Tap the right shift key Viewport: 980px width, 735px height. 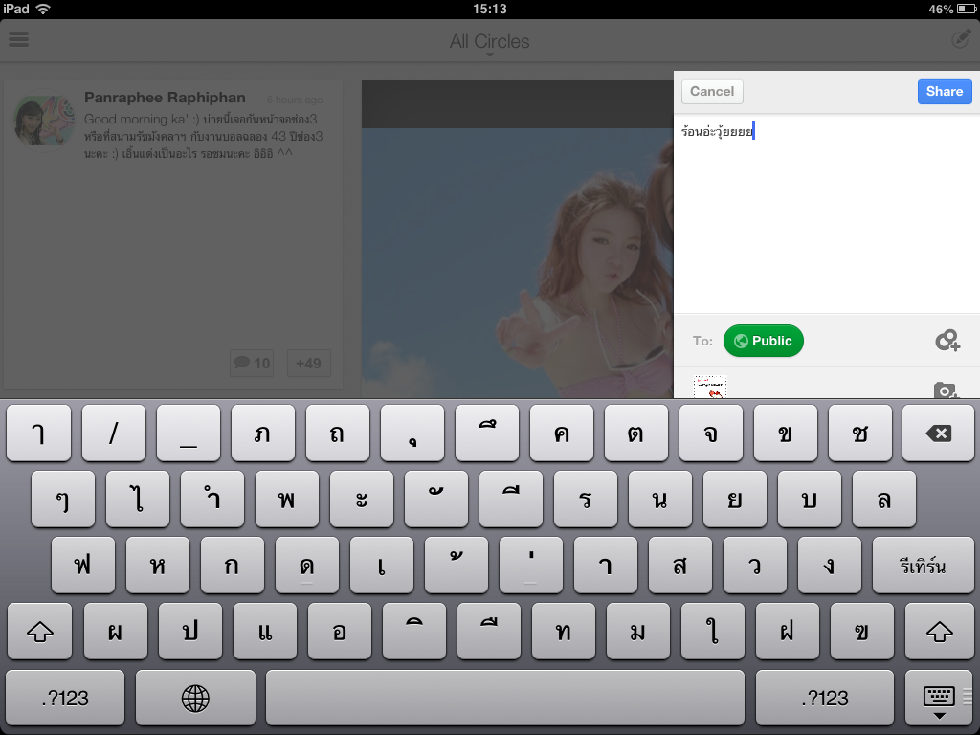point(940,632)
